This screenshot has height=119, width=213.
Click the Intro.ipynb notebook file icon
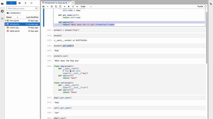click(x=8, y=20)
